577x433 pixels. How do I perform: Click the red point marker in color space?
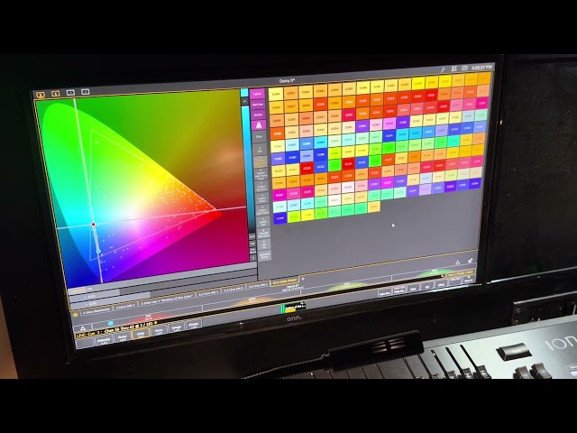coord(93,225)
